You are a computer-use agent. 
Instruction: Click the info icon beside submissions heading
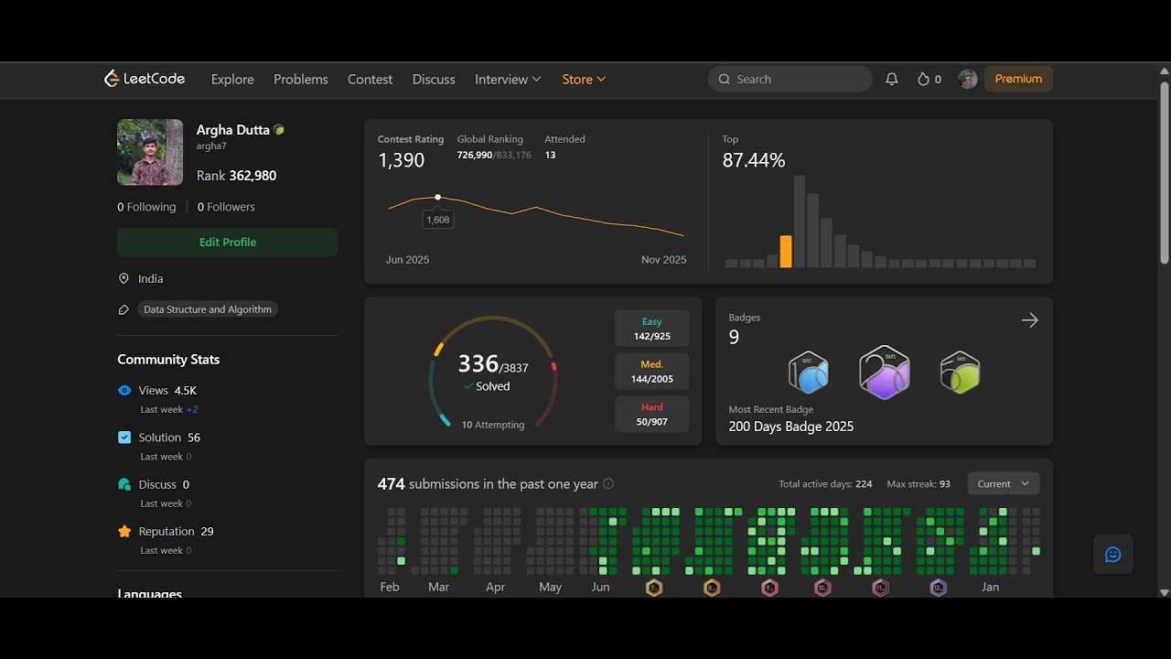[608, 483]
